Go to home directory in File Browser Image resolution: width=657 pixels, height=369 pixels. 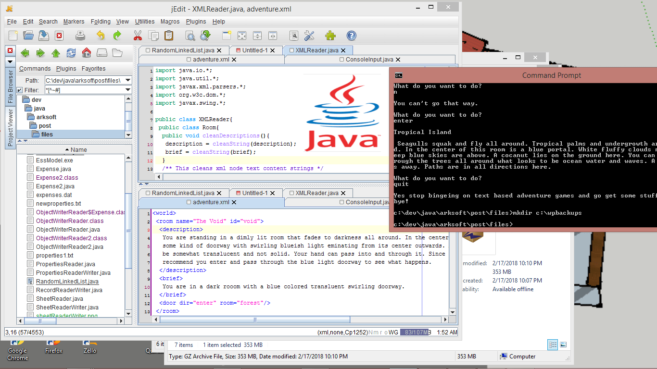pyautogui.click(x=87, y=53)
